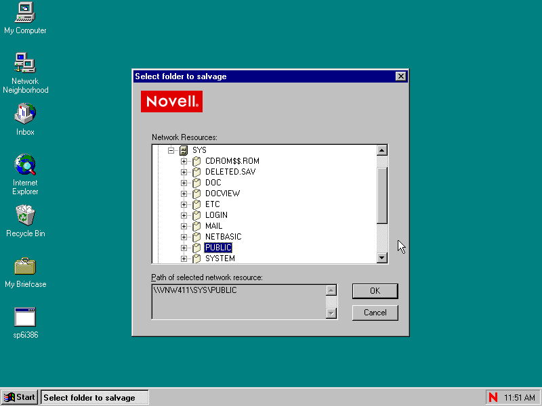Expand the DOCVIEW folder

[x=184, y=194]
